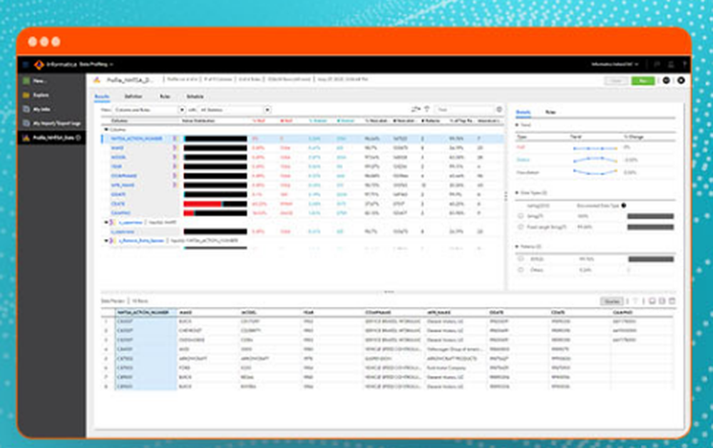Viewport: 713px width, 448px height.
Task: Select Fixed length String(7) radio button
Action: (520, 227)
